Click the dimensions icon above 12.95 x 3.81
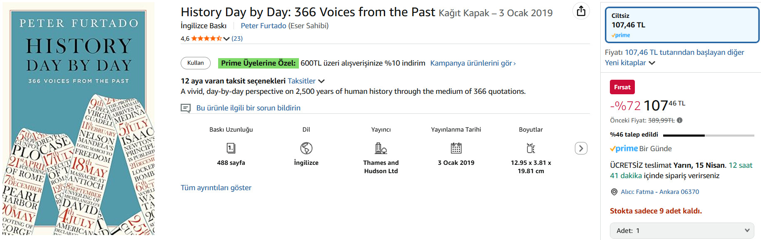This screenshot has width=761, height=240. tap(531, 148)
